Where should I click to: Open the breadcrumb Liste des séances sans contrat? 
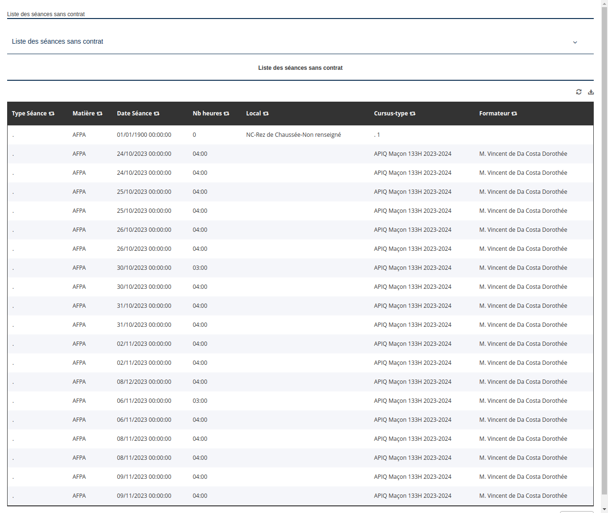tap(46, 14)
